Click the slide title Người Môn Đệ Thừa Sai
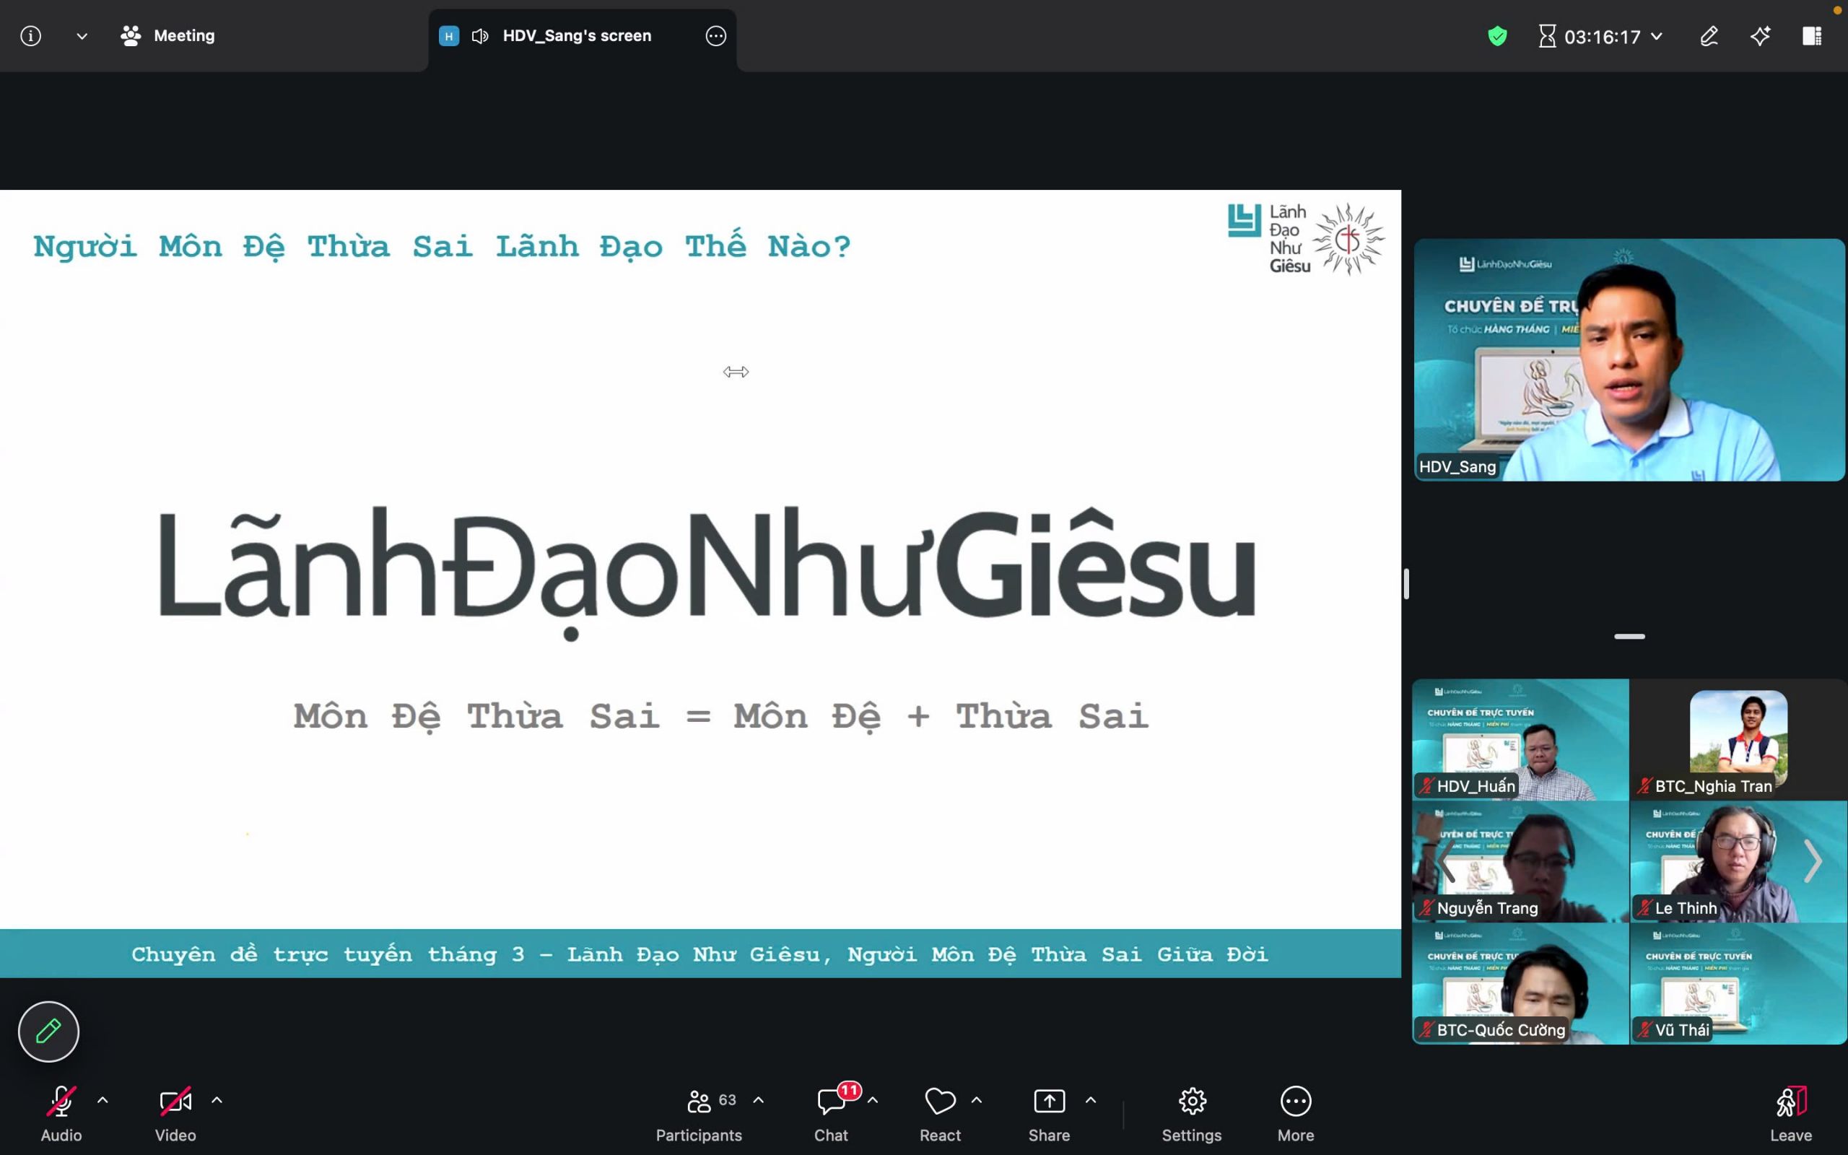This screenshot has height=1155, width=1848. [x=441, y=246]
